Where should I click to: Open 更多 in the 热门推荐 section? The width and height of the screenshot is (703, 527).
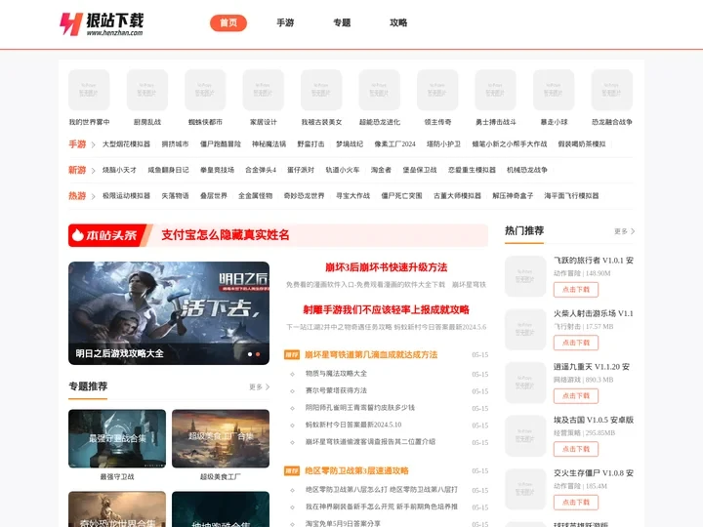tap(624, 231)
